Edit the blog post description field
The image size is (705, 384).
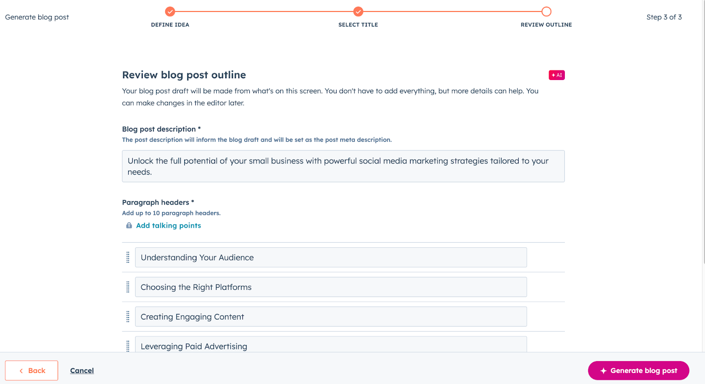[343, 166]
